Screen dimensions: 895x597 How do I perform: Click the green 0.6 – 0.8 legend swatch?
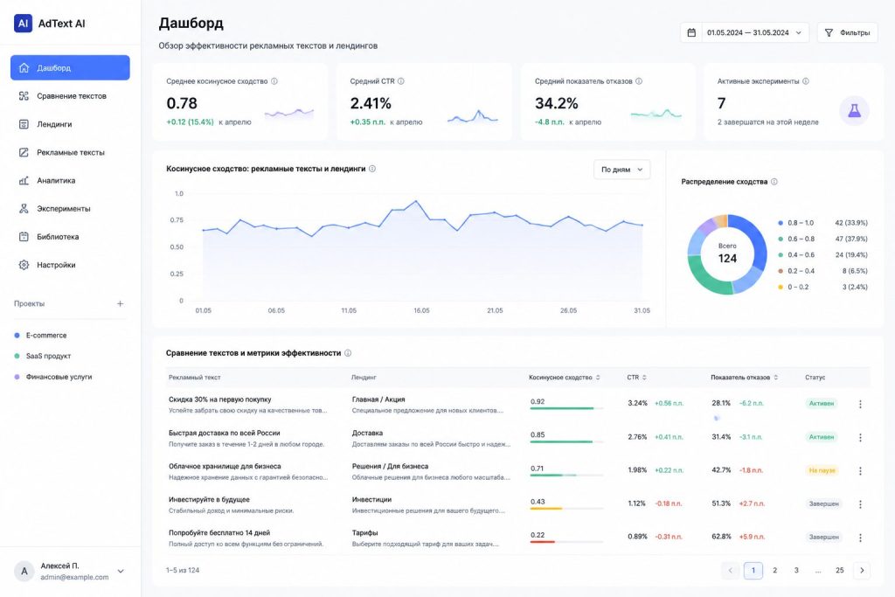pos(781,239)
